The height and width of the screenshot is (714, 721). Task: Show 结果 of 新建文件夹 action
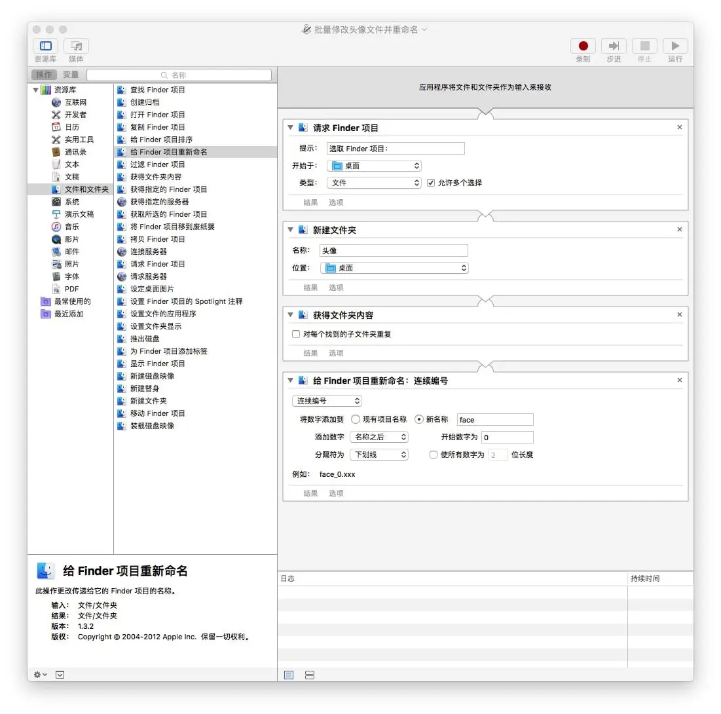[310, 288]
